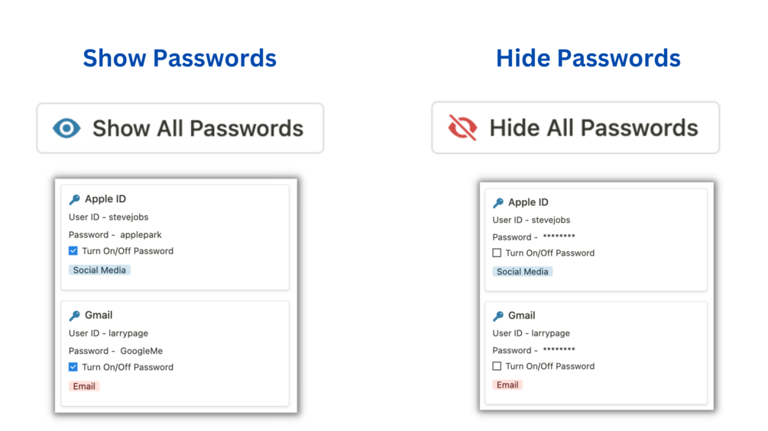The image size is (768, 431).
Task: Click blue Social Media tag in left card
Action: click(99, 270)
